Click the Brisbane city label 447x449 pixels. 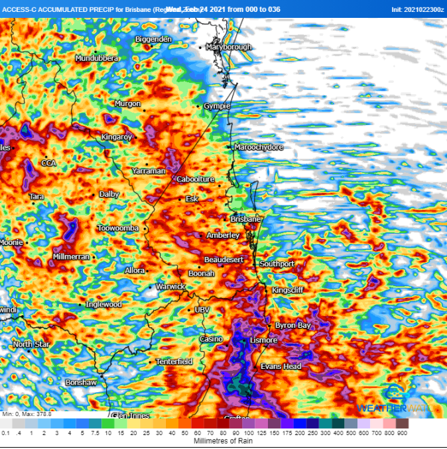pos(245,219)
